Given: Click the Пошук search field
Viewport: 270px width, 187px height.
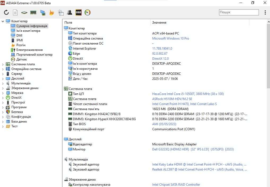Looking at the screenshot, I should (x=239, y=12).
